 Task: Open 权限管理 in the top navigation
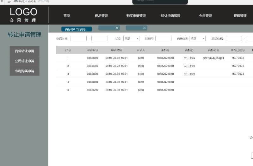(240, 16)
